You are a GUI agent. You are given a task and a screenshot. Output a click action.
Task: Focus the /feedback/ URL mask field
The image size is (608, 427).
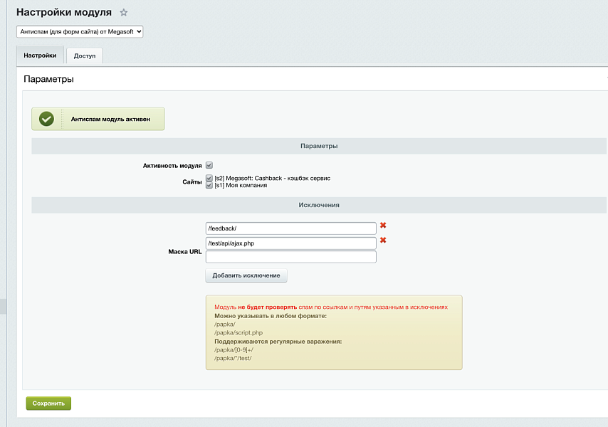290,228
